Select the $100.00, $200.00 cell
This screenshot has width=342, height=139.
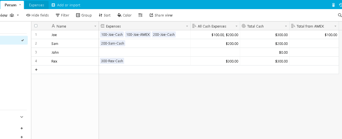[x=215, y=35]
